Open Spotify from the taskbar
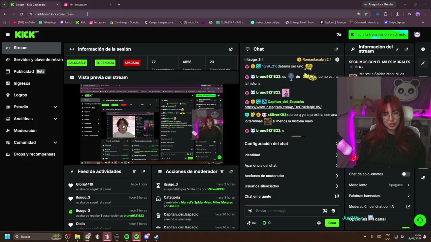Image resolution: width=431 pixels, height=242 pixels. [x=127, y=237]
